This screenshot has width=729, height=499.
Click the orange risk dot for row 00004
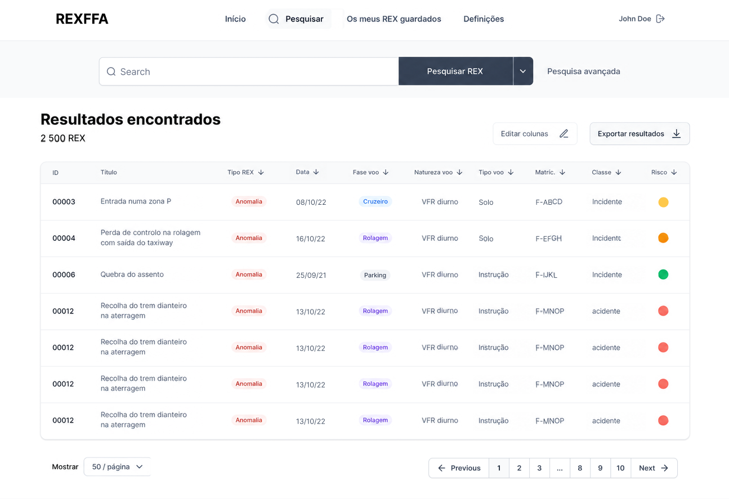(x=663, y=238)
